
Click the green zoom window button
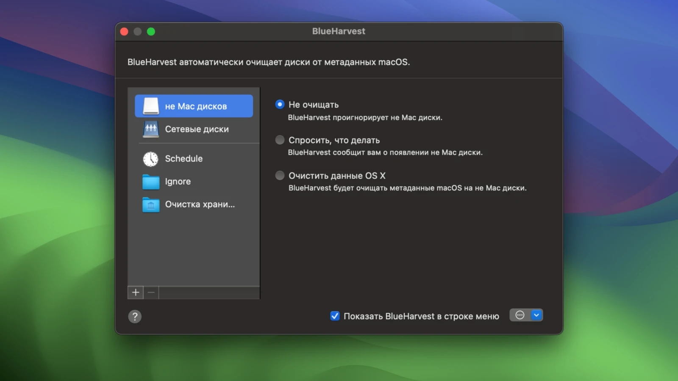coord(151,31)
